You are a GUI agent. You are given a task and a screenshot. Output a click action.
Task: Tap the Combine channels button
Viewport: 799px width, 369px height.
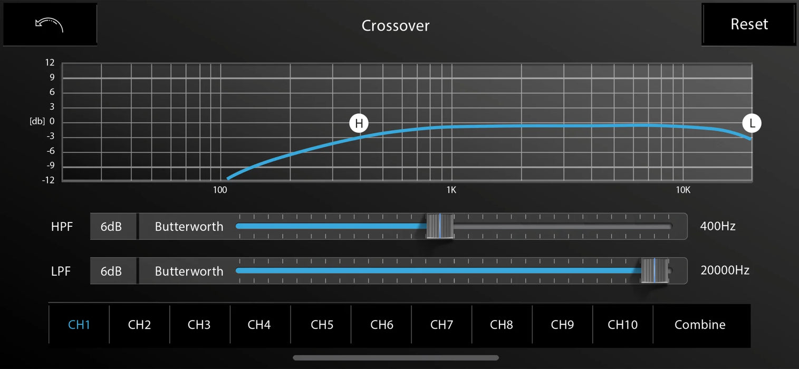[700, 325]
